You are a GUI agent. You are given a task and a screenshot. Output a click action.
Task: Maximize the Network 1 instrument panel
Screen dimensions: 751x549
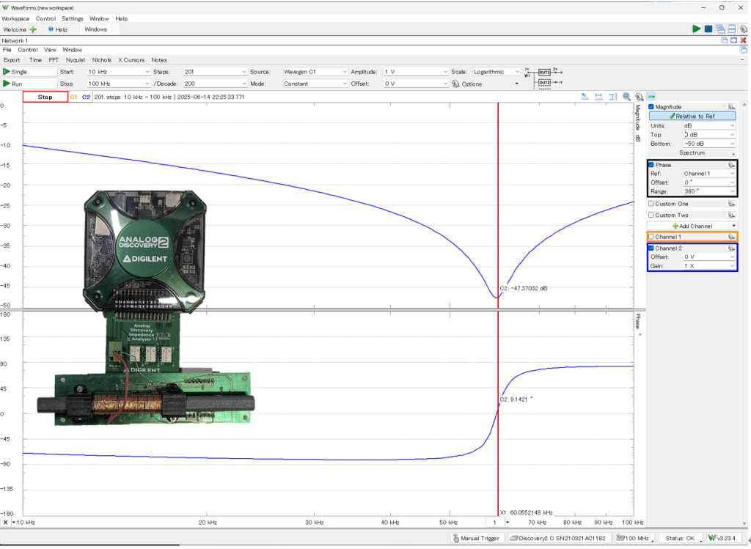point(733,41)
